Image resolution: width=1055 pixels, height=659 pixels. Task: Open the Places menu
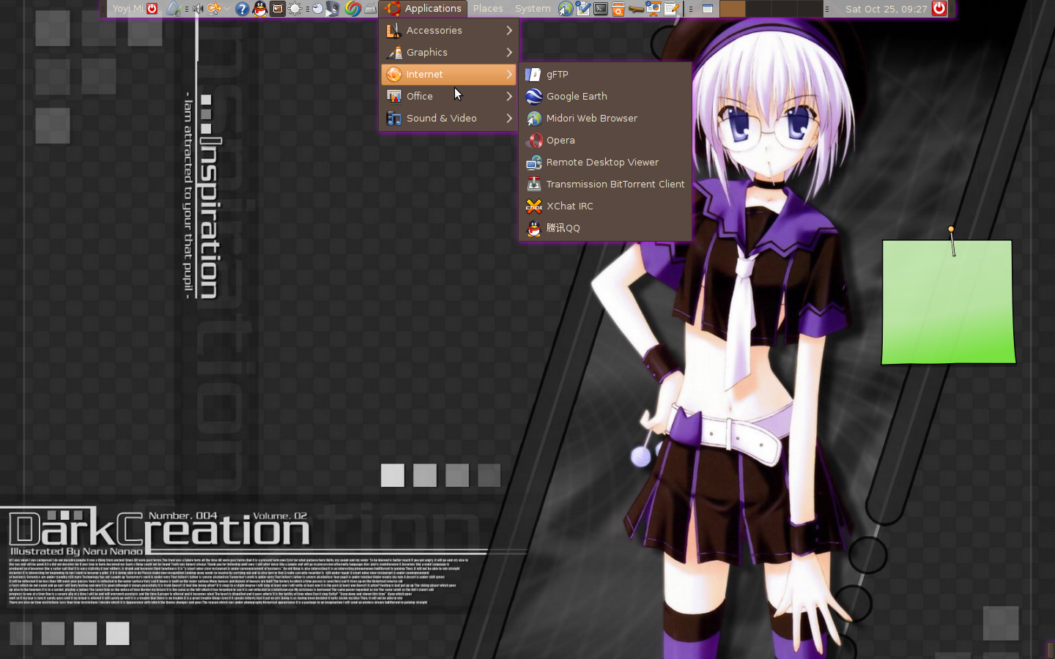point(488,9)
